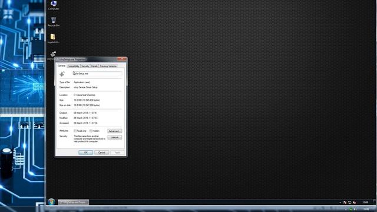Click the file name input field
This screenshot has width=377, height=212.
point(97,74)
